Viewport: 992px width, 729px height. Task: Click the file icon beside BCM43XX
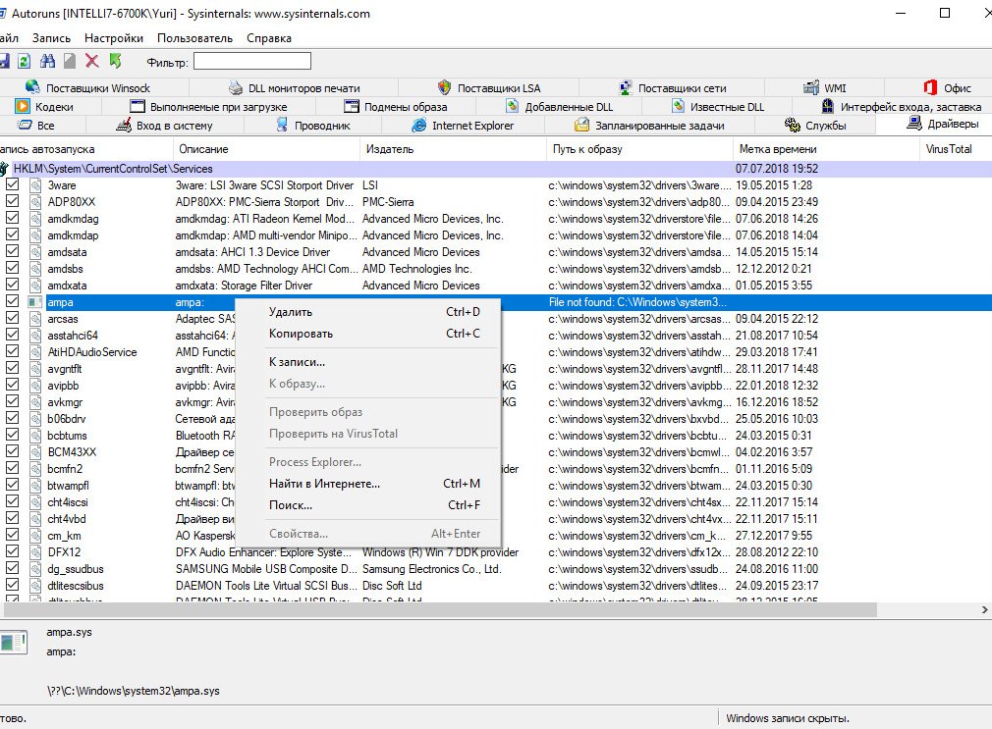(35, 452)
